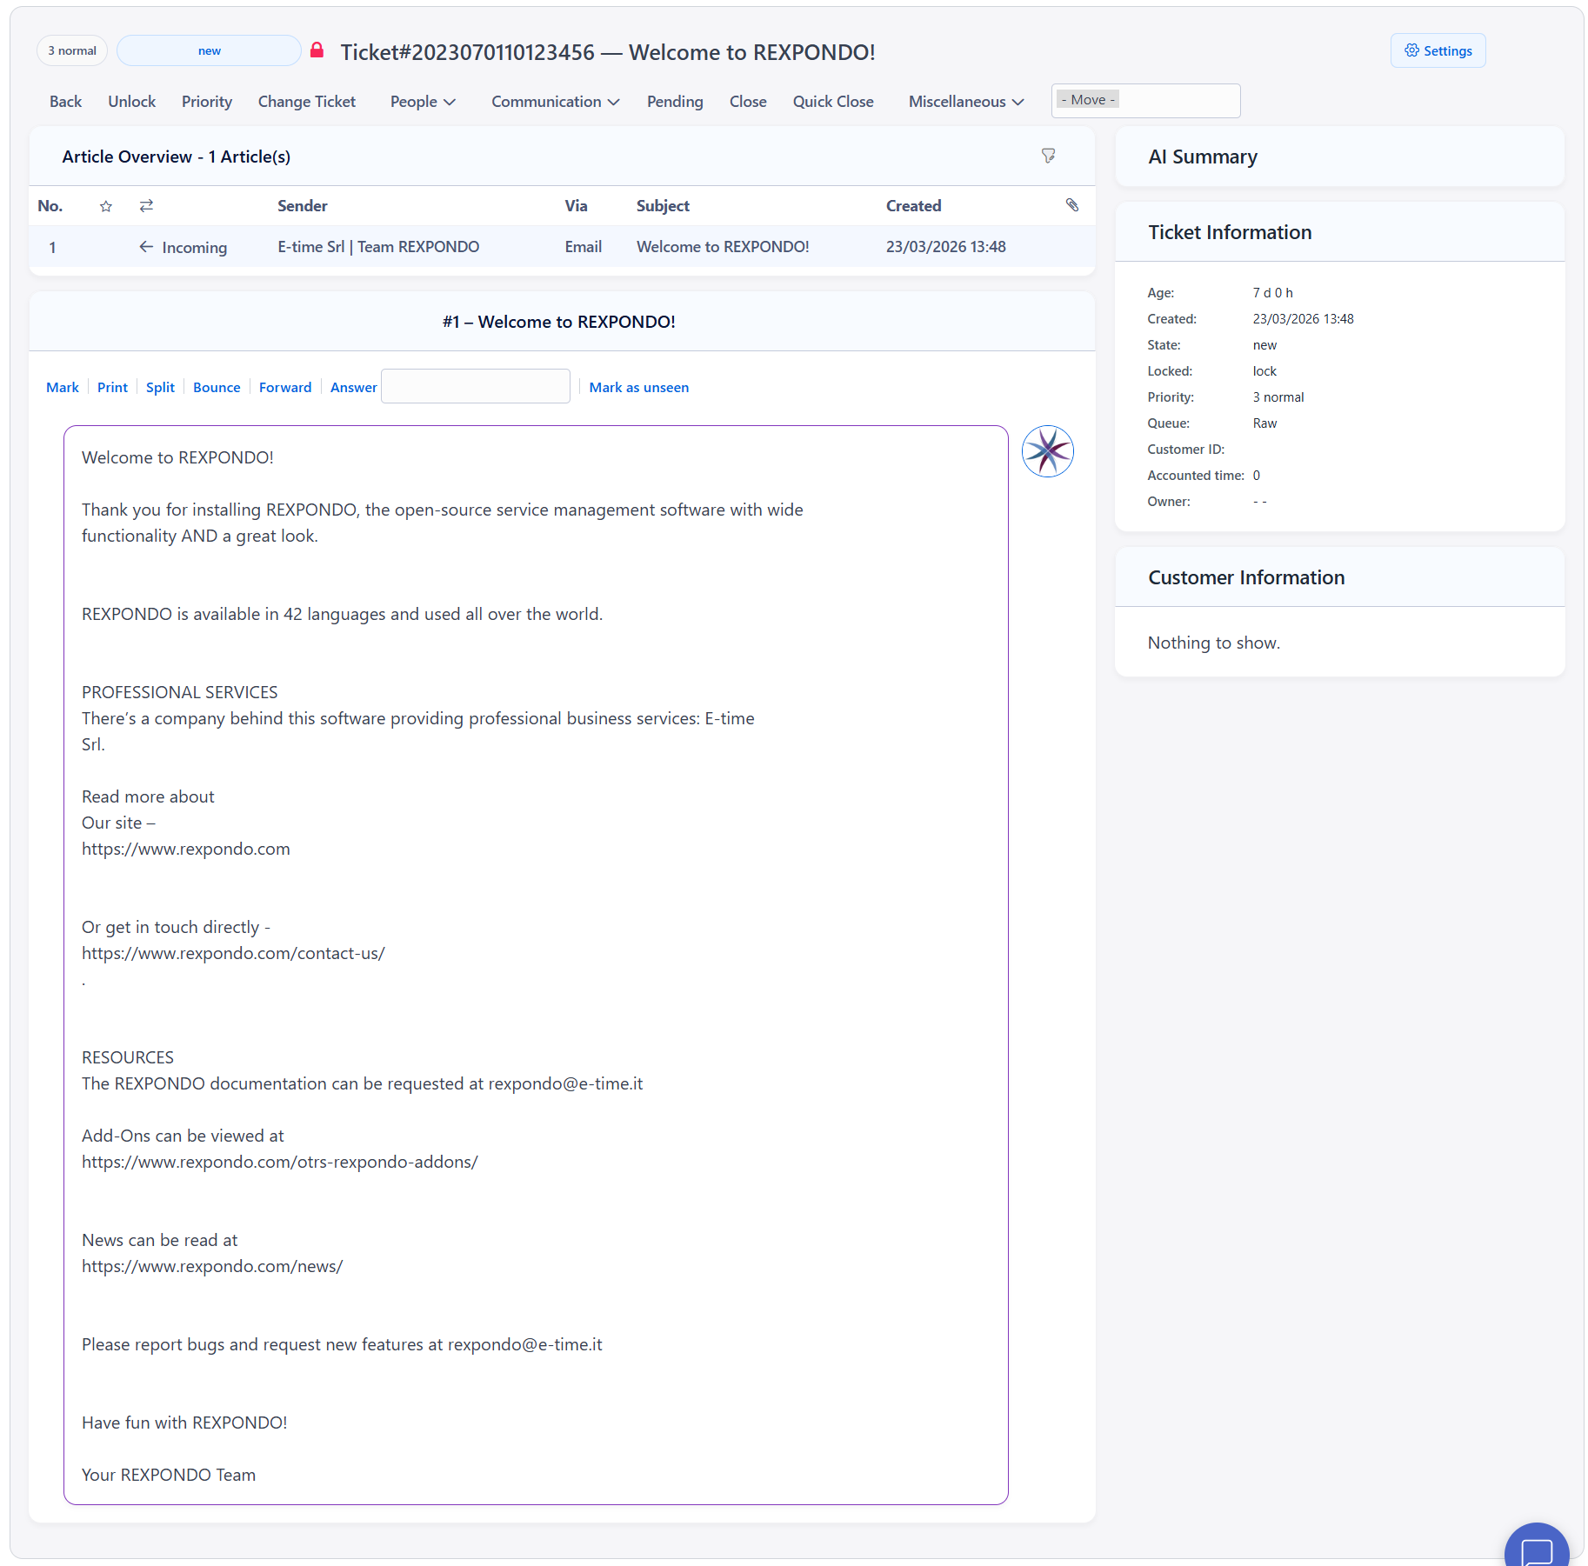Expand the Communication menu
1588x1566 pixels.
click(555, 102)
